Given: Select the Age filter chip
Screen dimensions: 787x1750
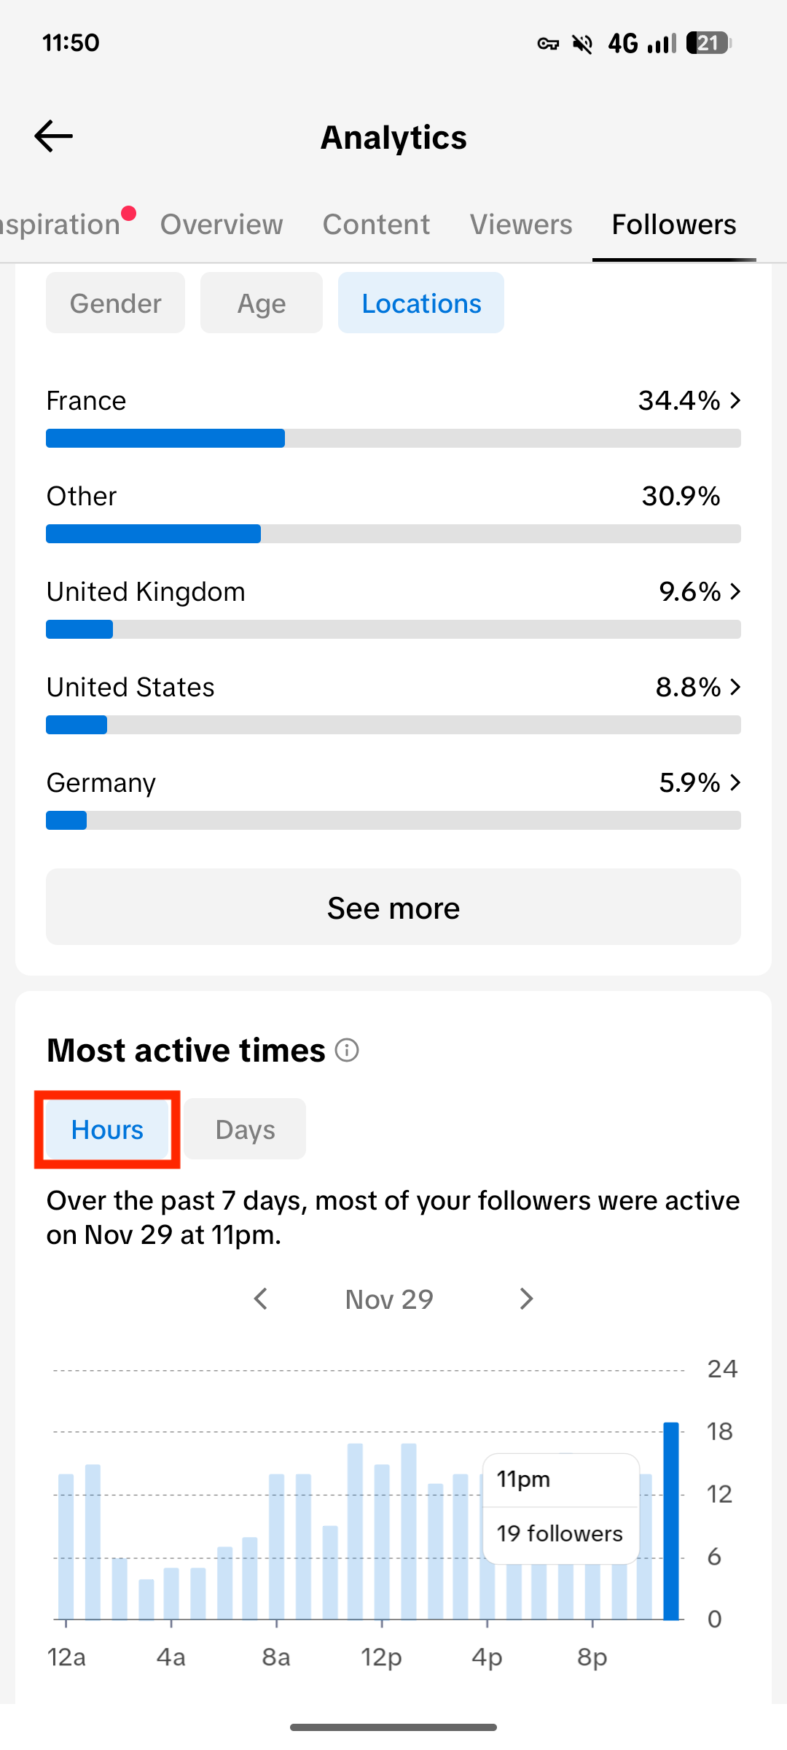Looking at the screenshot, I should [261, 303].
